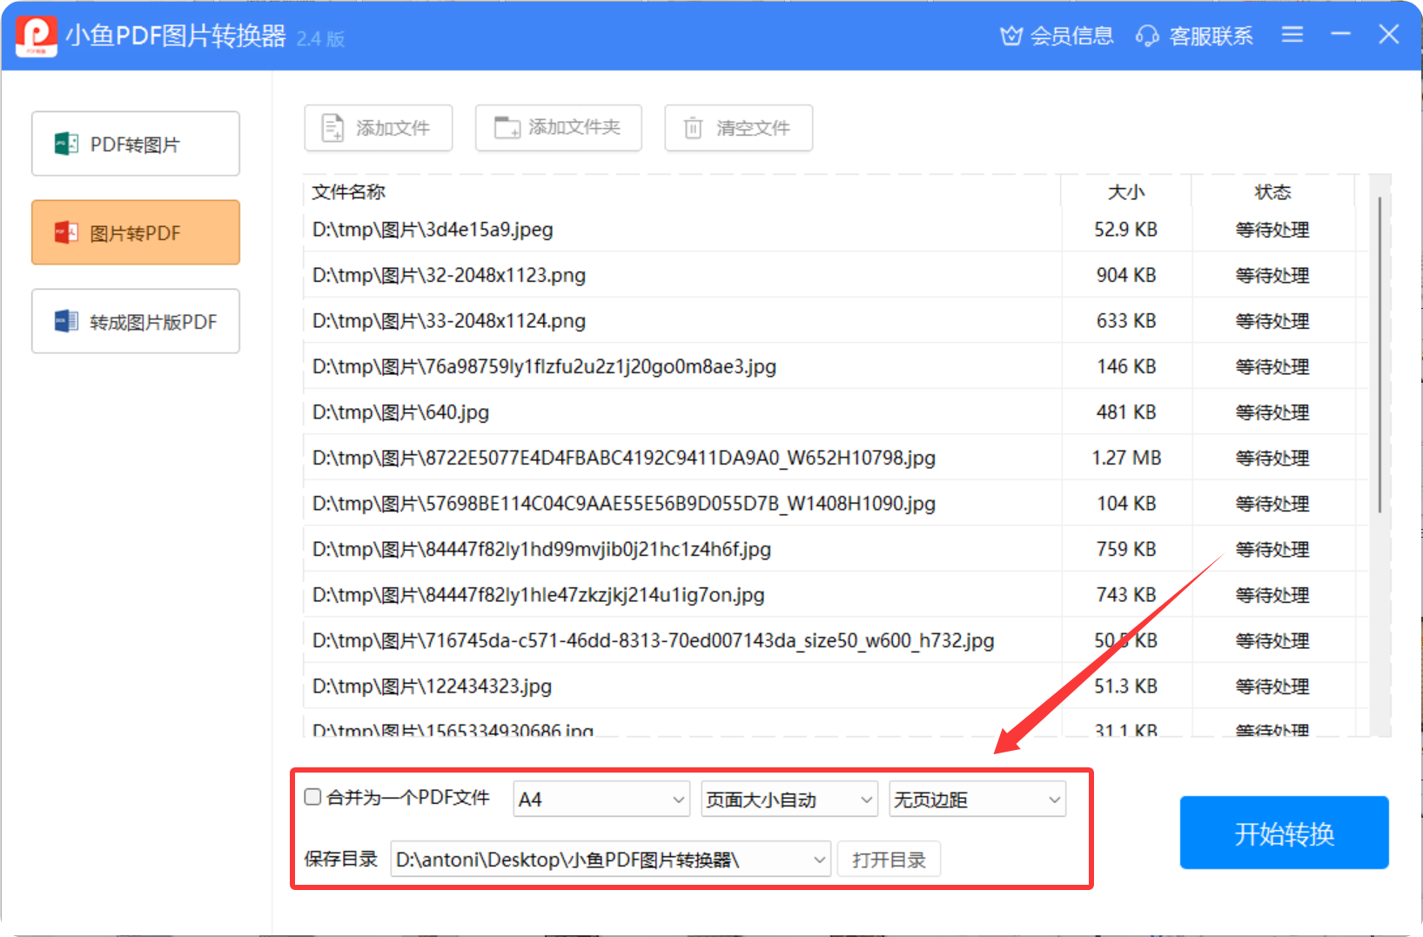Click the 添加文件 add file icon
Screen dimensions: 1423x937
click(332, 127)
